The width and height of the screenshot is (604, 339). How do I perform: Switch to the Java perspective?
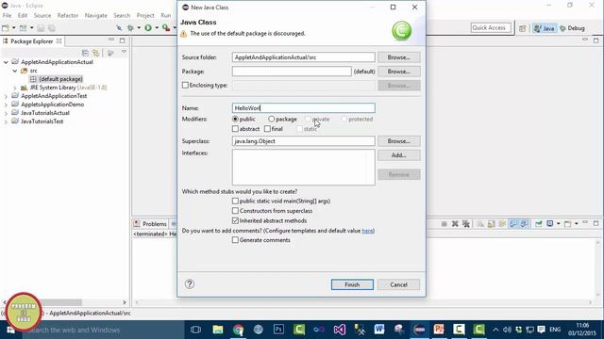545,28
